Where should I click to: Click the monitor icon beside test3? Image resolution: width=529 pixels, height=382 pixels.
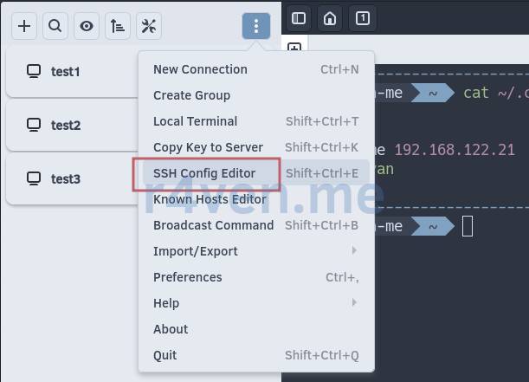tap(34, 179)
